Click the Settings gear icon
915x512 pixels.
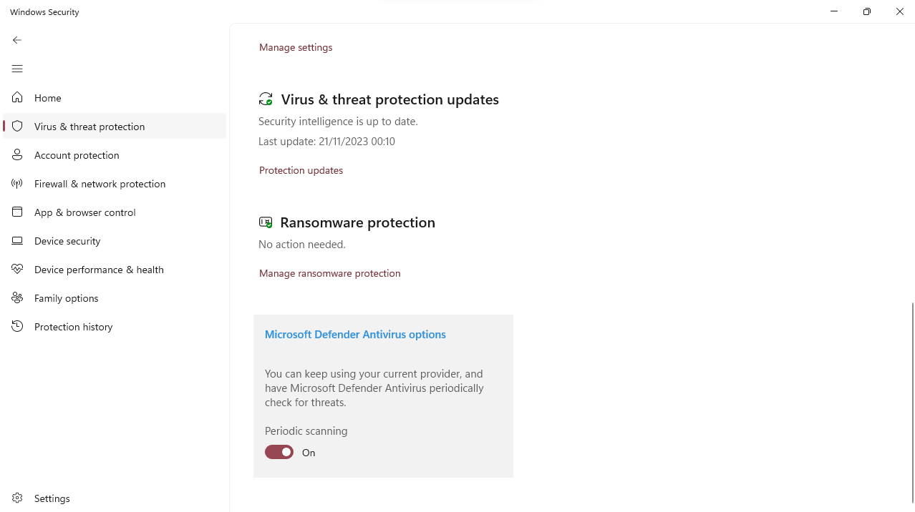pyautogui.click(x=17, y=498)
